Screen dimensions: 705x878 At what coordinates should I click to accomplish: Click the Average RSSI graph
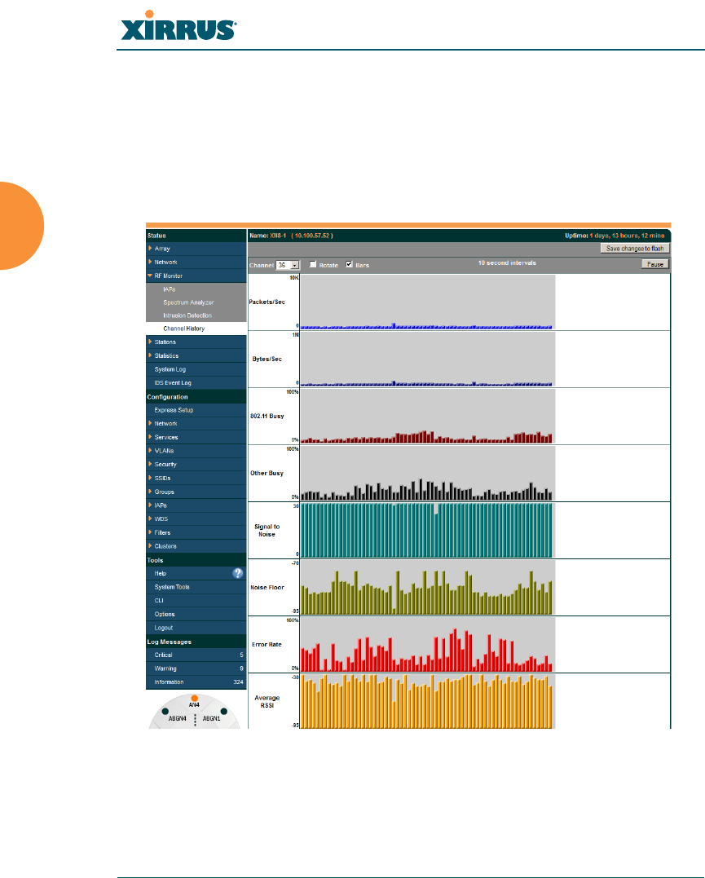428,702
